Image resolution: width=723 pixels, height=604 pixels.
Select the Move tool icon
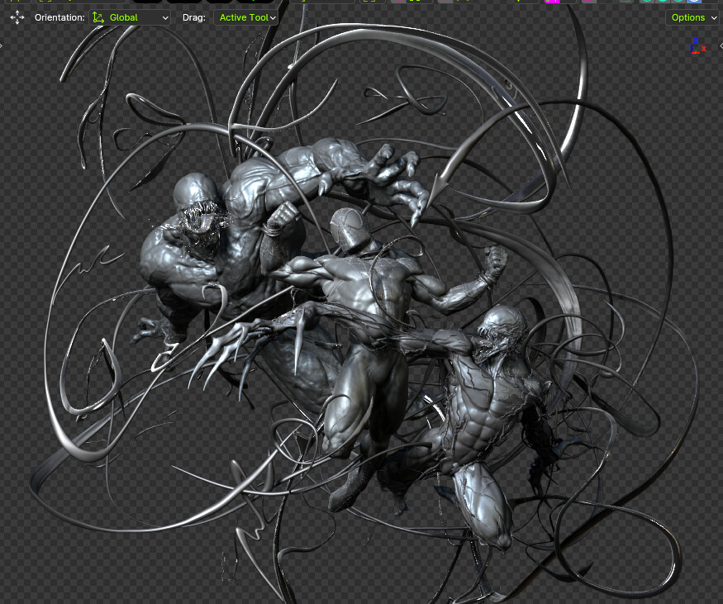tap(17, 17)
